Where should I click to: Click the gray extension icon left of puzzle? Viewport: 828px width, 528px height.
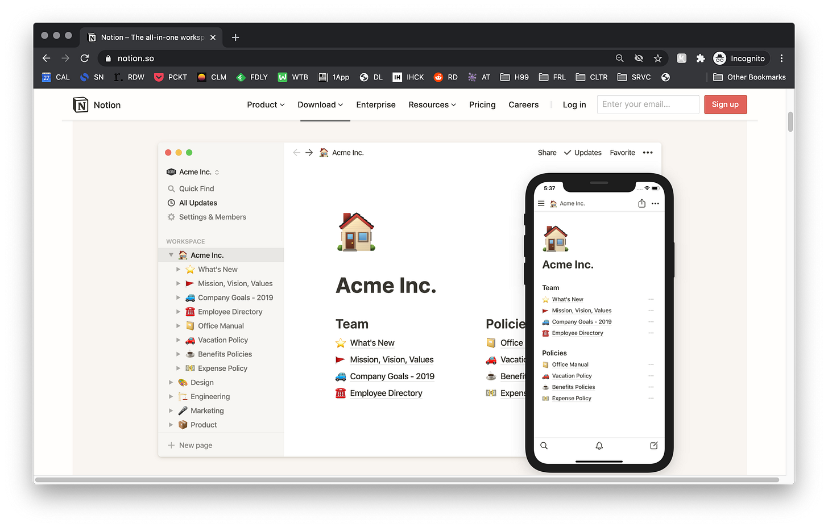point(682,58)
